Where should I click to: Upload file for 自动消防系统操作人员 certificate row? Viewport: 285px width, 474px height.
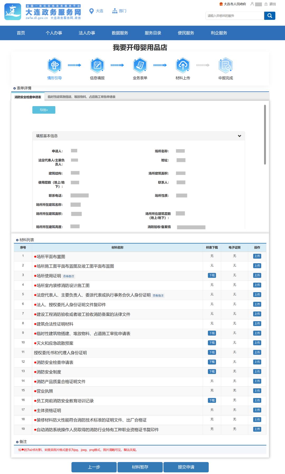pyautogui.click(x=257, y=429)
